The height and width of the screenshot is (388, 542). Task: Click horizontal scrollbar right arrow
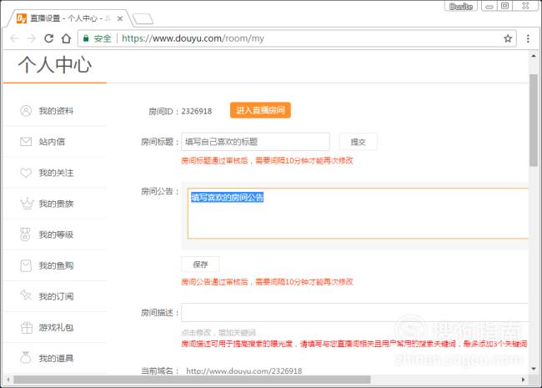click(523, 380)
